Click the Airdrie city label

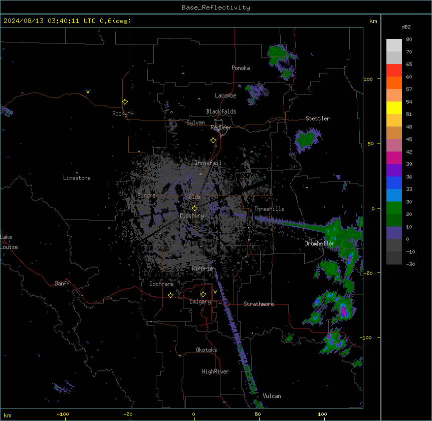(x=202, y=268)
